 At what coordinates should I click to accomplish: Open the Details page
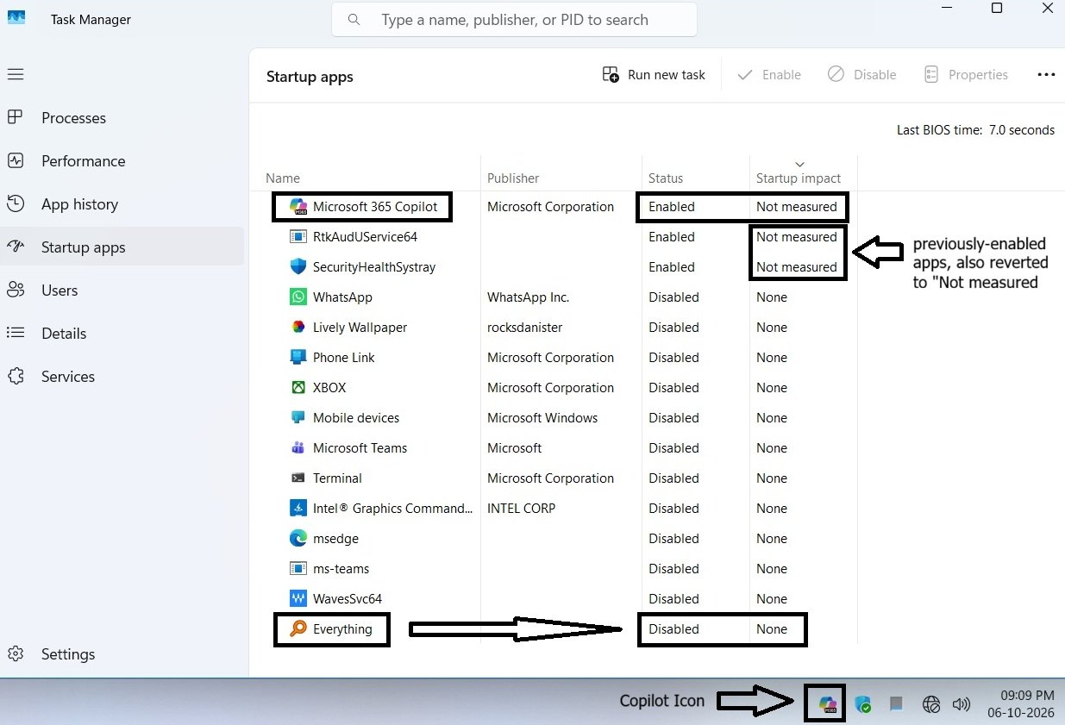(x=64, y=334)
